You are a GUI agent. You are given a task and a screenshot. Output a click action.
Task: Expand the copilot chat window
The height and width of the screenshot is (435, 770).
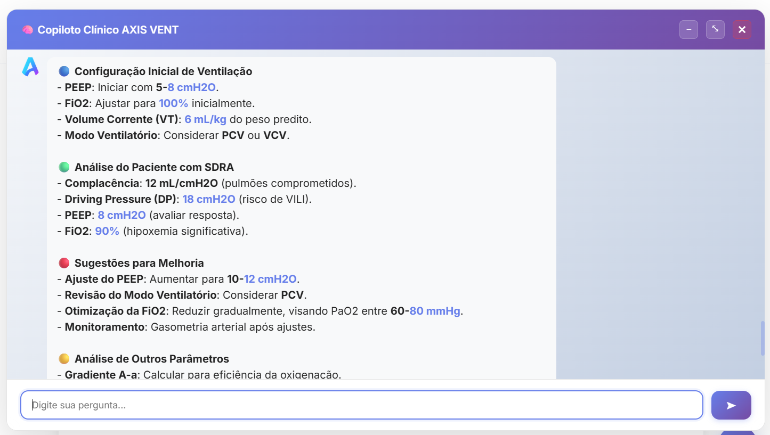coord(715,29)
